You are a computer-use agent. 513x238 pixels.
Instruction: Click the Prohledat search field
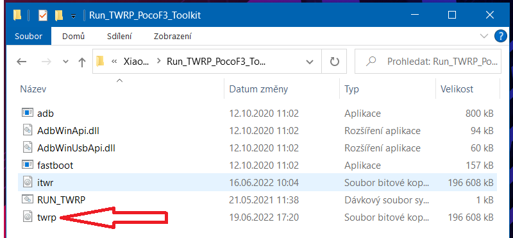pos(428,61)
